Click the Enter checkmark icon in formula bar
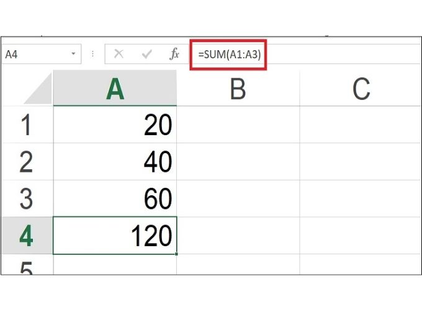 click(147, 55)
